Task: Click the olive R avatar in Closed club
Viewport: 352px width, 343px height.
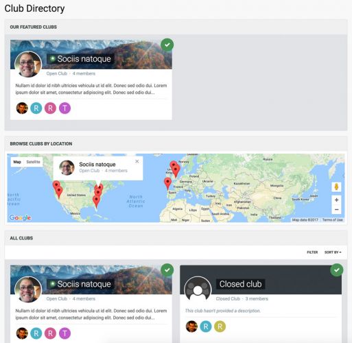Action: 220,327
